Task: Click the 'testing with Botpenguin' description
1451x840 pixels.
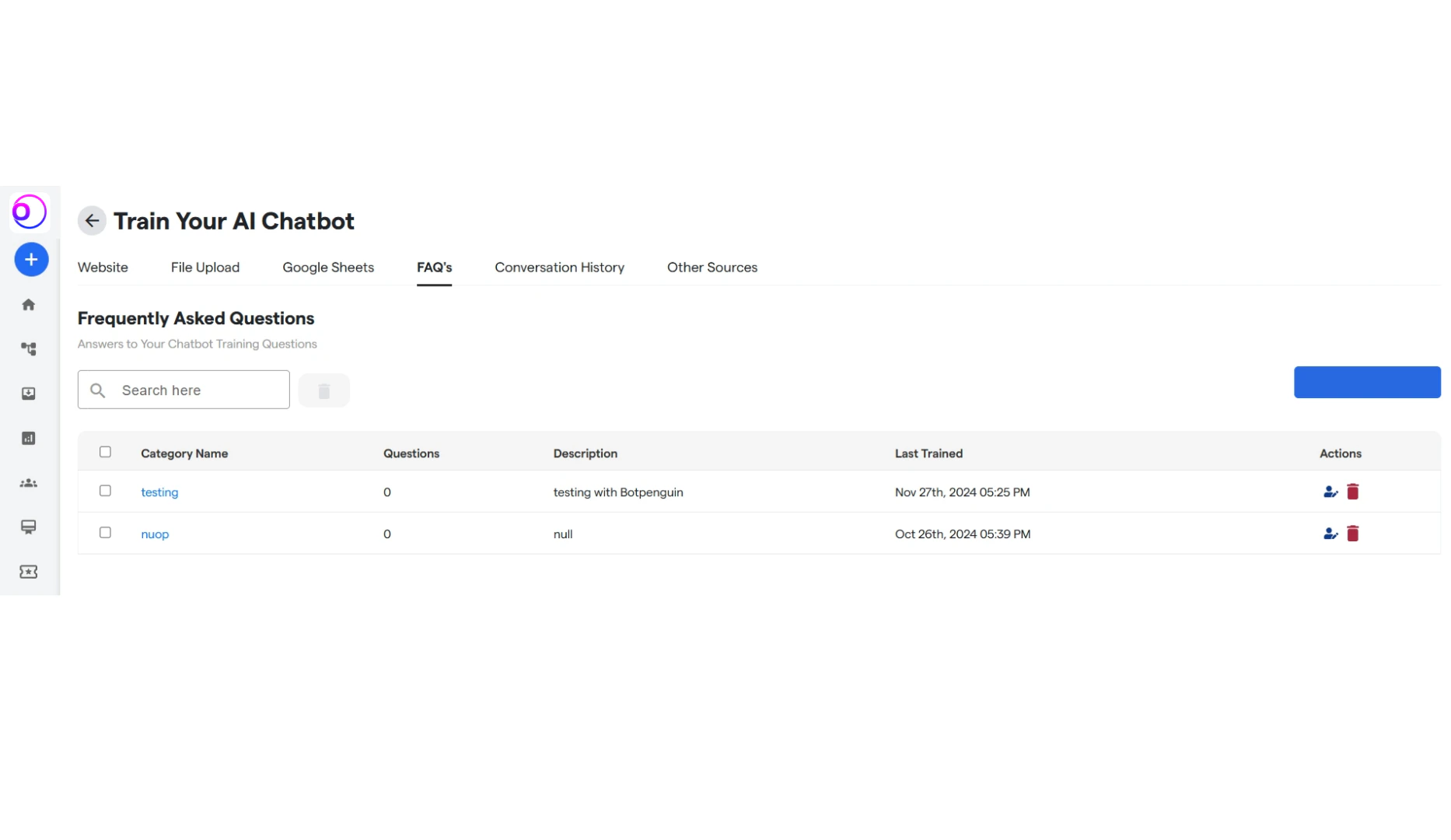Action: tap(618, 492)
